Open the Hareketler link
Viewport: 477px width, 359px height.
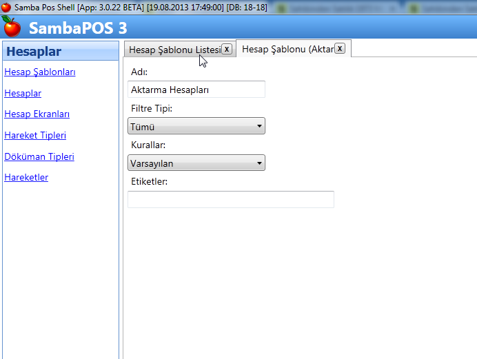(26, 177)
